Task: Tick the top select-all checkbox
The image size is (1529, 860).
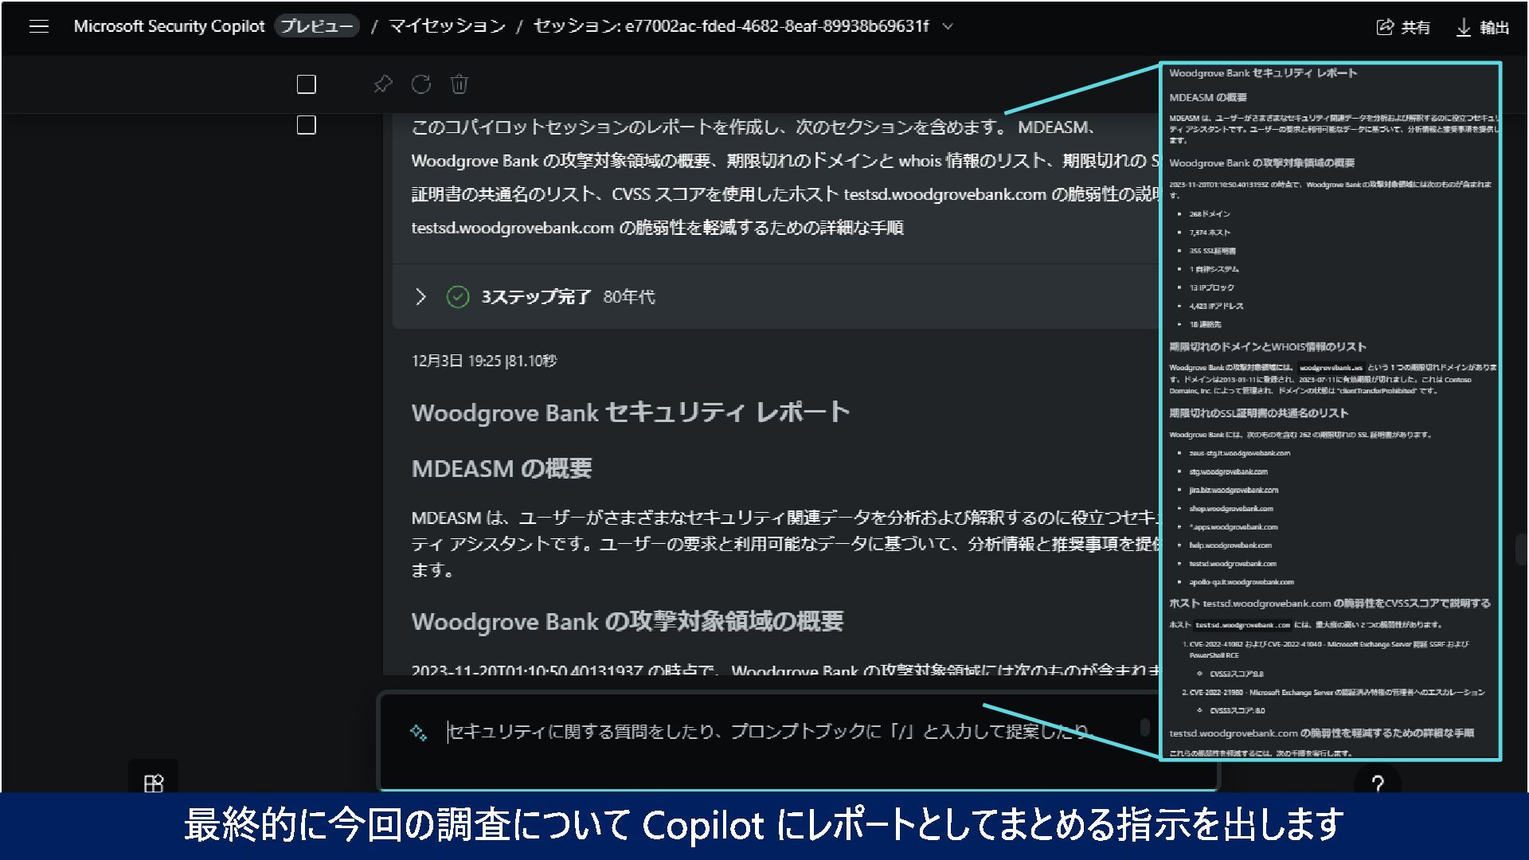Action: (x=307, y=84)
